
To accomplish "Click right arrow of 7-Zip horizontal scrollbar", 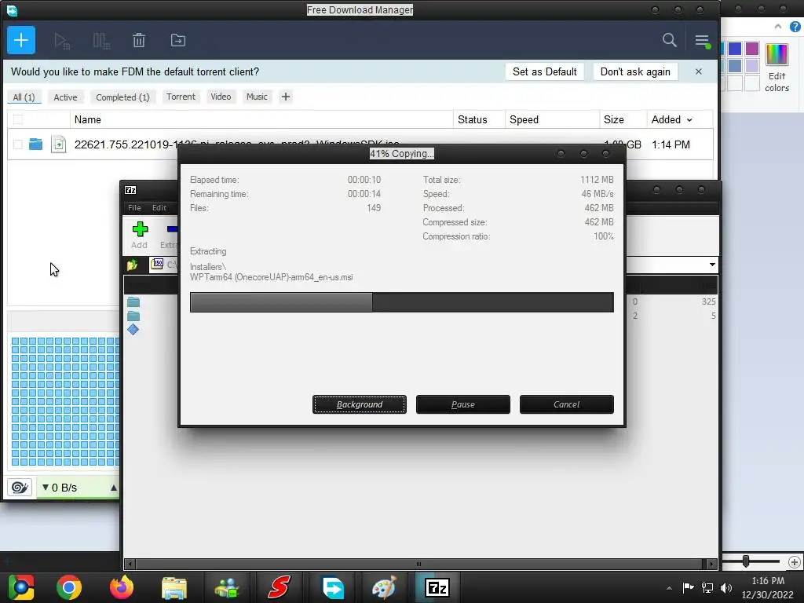I will [x=711, y=564].
